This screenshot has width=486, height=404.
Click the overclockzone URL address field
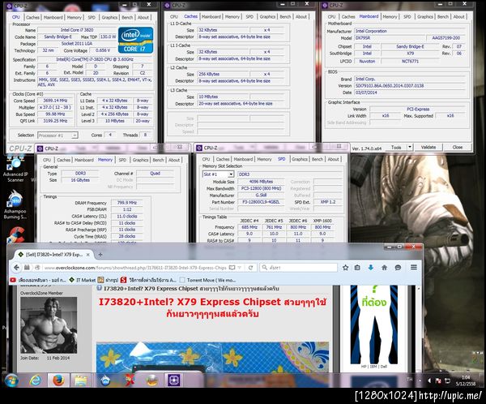point(134,268)
